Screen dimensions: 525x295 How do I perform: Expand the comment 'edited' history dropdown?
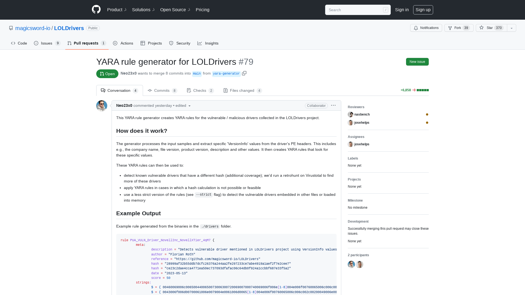coord(183,105)
